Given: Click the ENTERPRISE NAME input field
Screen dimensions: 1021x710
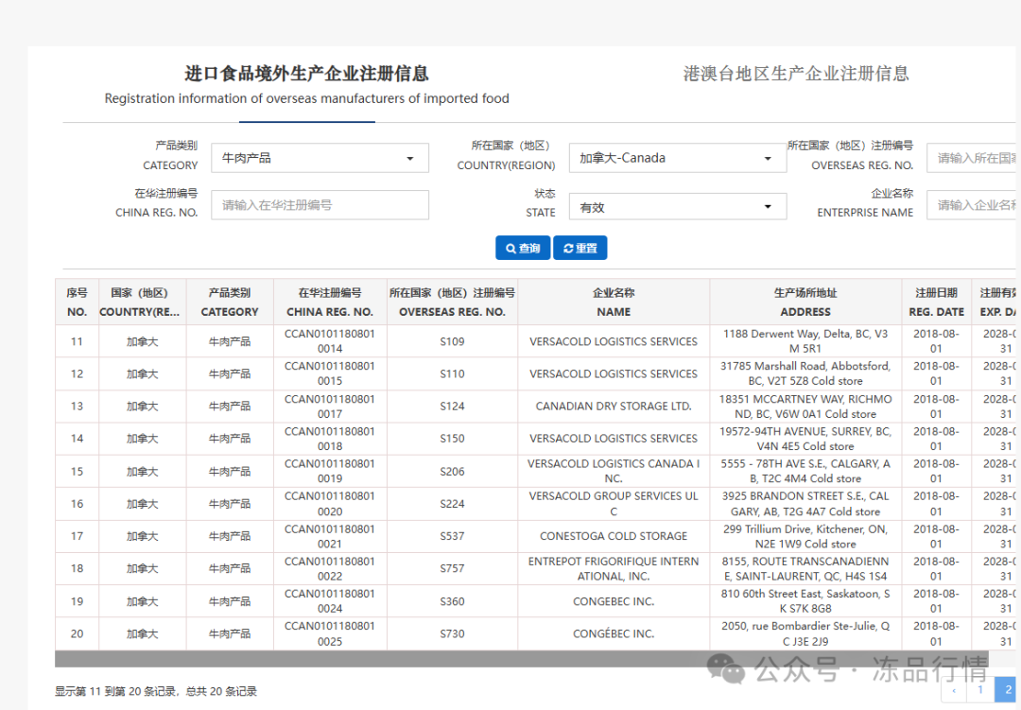Looking at the screenshot, I should coord(973,205).
